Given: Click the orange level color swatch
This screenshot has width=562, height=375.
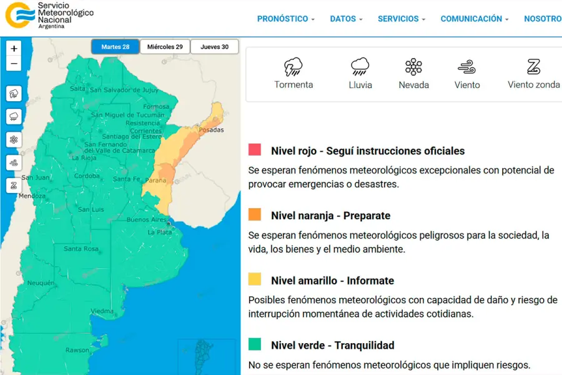Looking at the screenshot, I should 255,214.
